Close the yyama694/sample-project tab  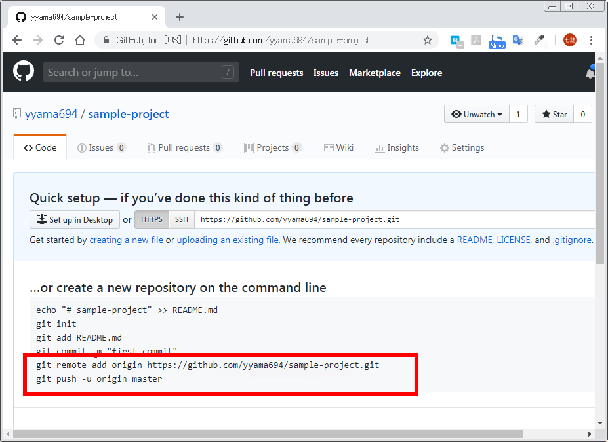coord(155,17)
